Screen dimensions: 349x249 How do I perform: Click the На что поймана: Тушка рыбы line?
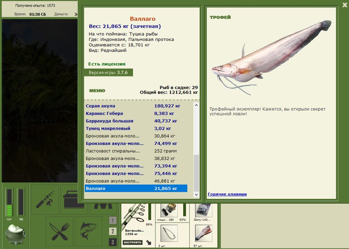pyautogui.click(x=123, y=34)
